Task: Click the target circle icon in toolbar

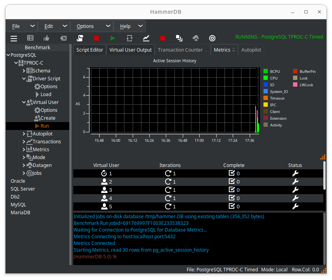Action: coord(212,38)
